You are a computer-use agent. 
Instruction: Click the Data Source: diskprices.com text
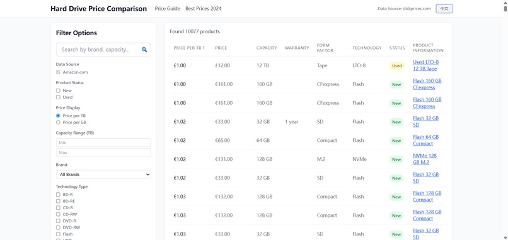404,9
